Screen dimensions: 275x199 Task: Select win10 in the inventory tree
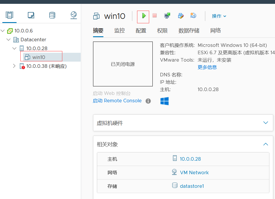(39, 57)
